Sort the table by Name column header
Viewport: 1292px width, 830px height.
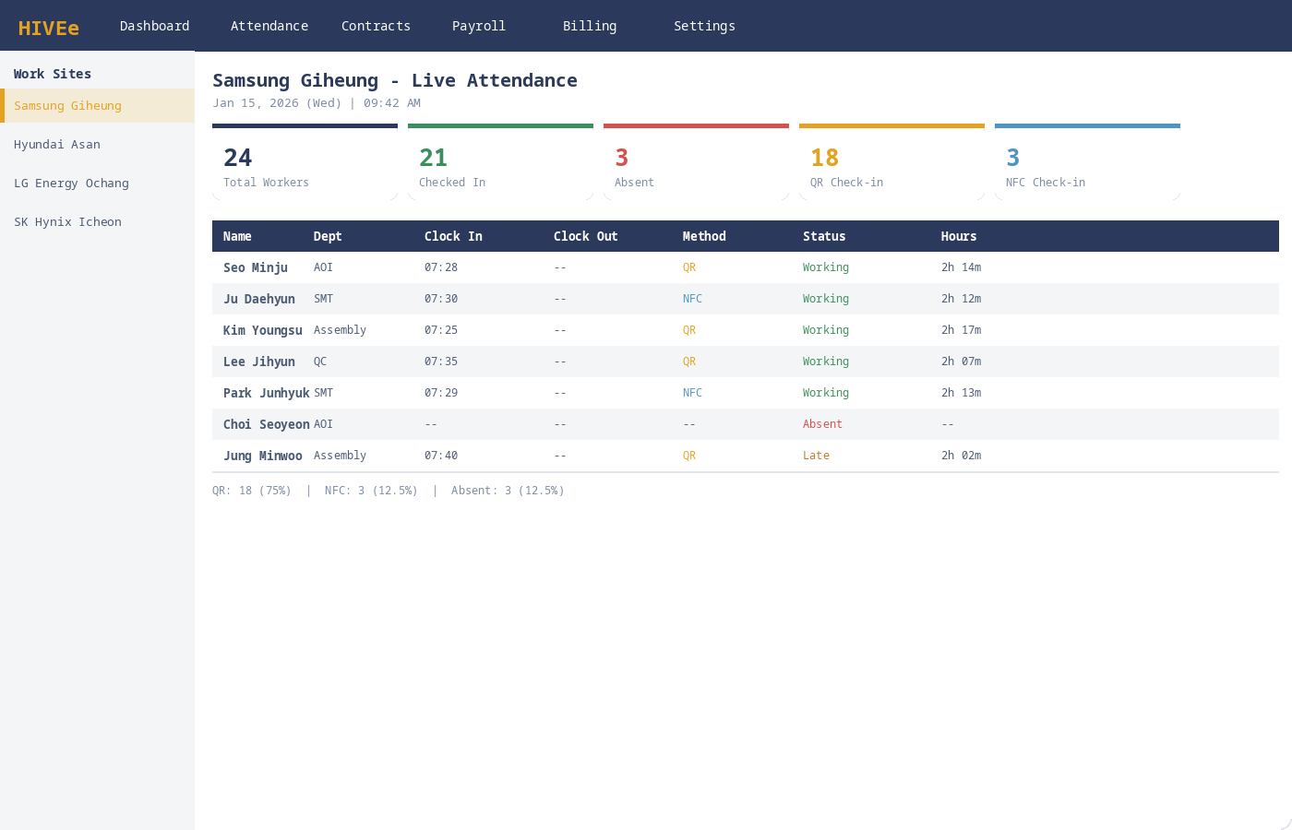(x=237, y=236)
